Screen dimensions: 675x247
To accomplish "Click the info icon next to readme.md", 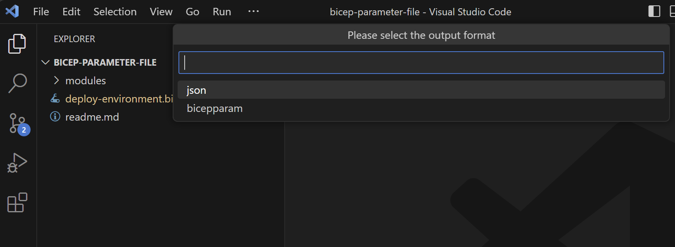I will [55, 116].
